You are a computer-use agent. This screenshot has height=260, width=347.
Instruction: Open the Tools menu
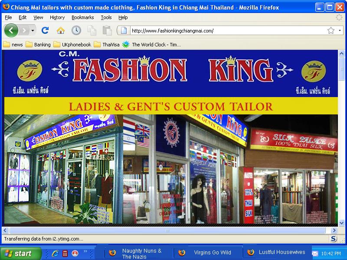(x=106, y=17)
